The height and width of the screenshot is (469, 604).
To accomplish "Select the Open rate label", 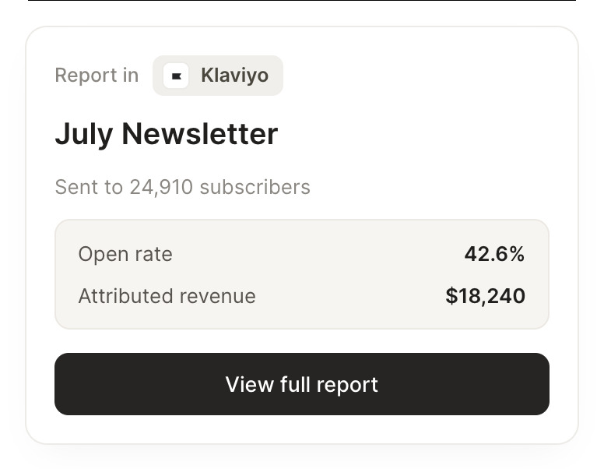I will (x=125, y=254).
